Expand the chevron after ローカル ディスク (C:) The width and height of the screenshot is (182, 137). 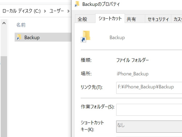[45, 11]
